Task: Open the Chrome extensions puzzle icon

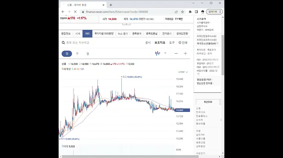Action: coord(190,12)
